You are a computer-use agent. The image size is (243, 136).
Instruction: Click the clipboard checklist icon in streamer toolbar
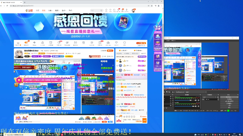[x=100, y=43]
